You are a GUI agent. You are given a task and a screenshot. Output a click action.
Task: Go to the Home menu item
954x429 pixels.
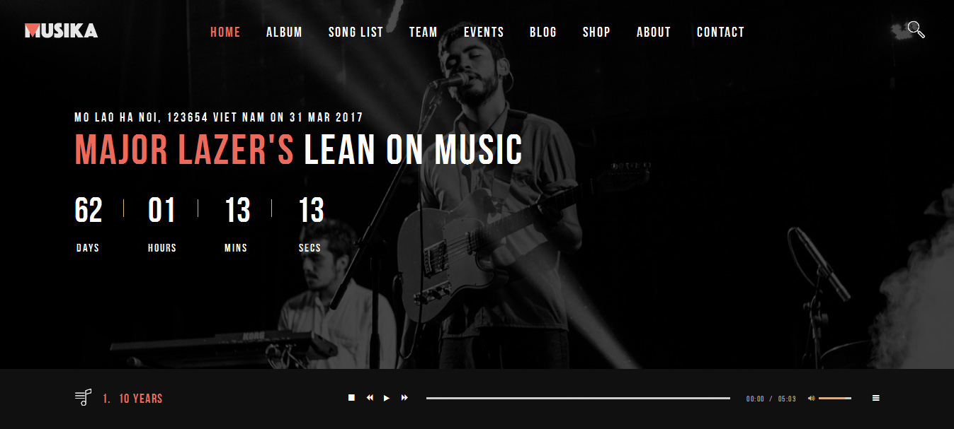coord(225,32)
